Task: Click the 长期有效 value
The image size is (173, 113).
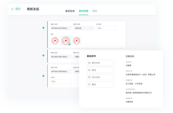Action: tap(129, 102)
